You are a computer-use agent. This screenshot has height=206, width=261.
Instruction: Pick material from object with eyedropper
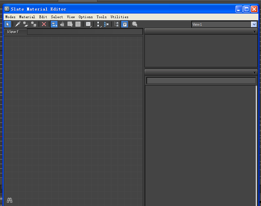pyautogui.click(x=18, y=24)
